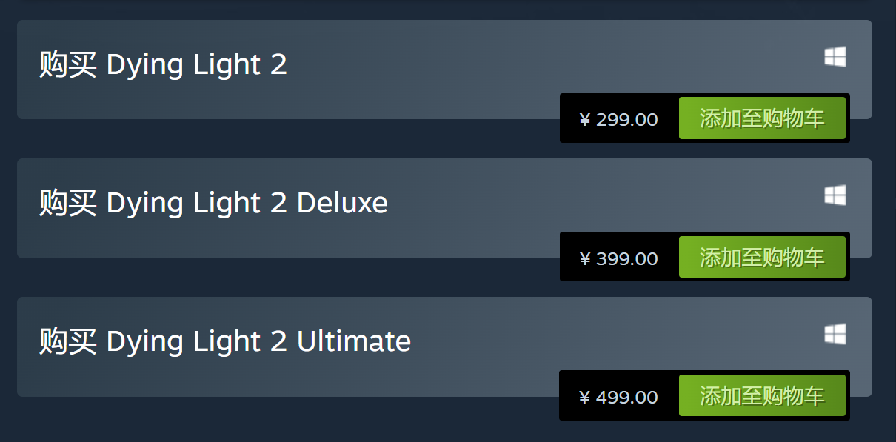Click the yen symbol beside 299.00

point(584,119)
